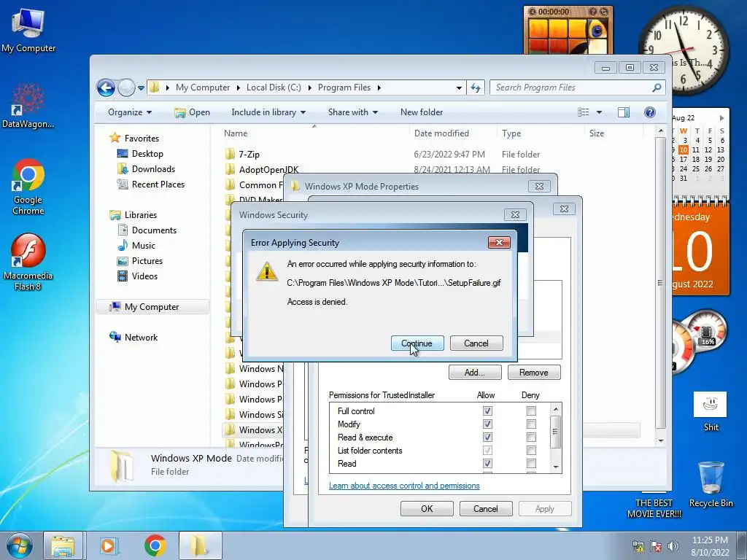Sort by Name column header
Image resolution: width=747 pixels, height=560 pixels.
[314, 133]
